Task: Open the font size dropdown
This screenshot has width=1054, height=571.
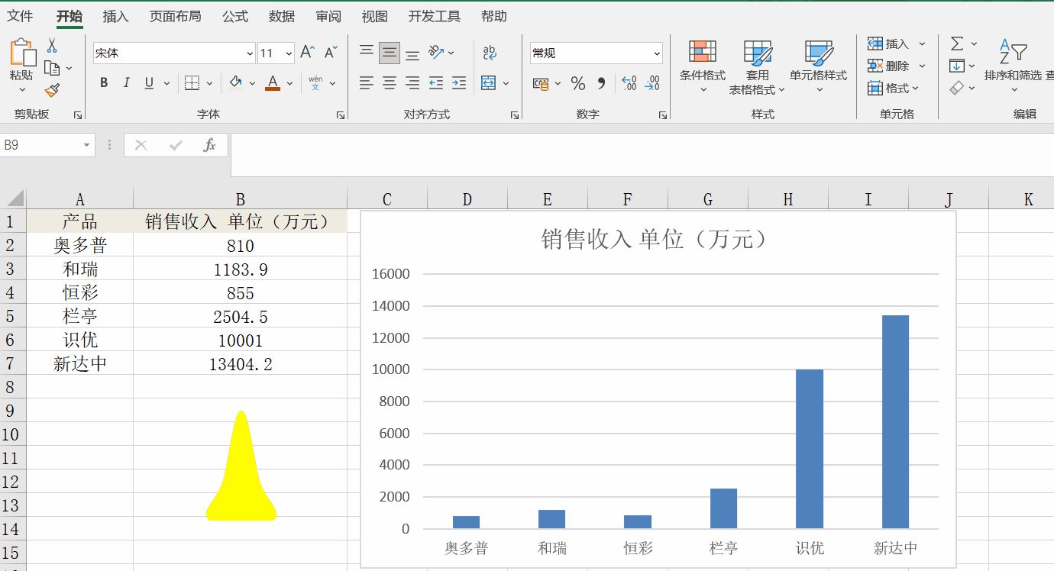Action: (289, 53)
